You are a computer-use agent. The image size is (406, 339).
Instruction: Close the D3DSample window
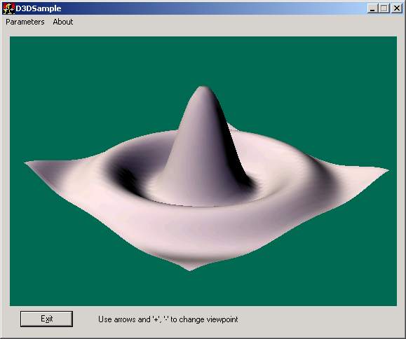coord(396,8)
